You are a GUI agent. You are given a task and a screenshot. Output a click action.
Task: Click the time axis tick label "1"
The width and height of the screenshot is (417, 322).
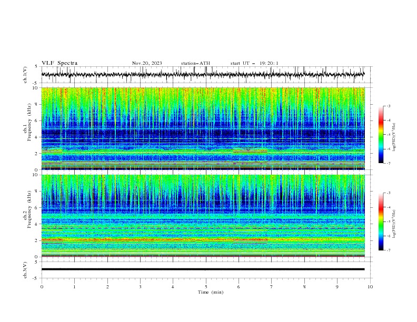(x=74, y=287)
